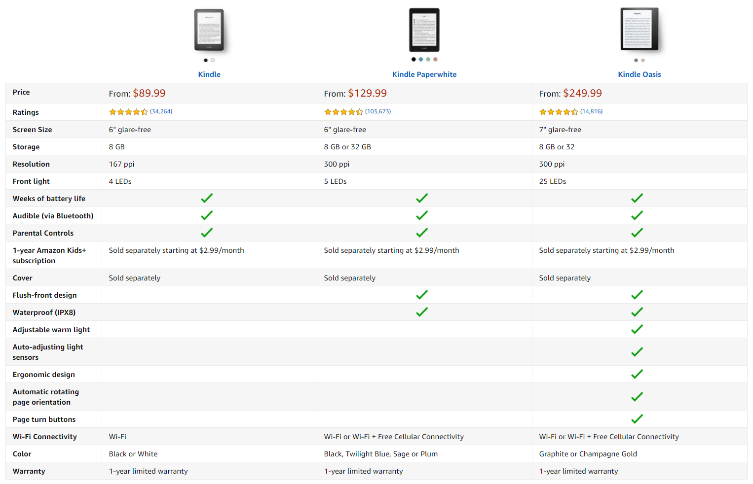Click the Kindle Oasis star rating icons
The height and width of the screenshot is (484, 753).
click(559, 112)
